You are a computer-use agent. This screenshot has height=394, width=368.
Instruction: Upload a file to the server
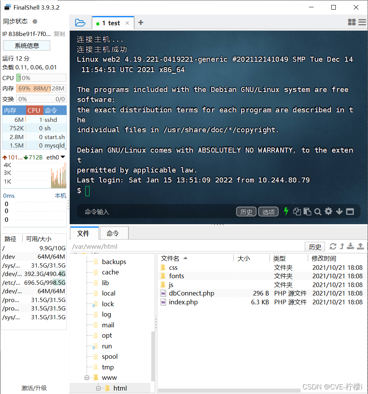(x=360, y=246)
